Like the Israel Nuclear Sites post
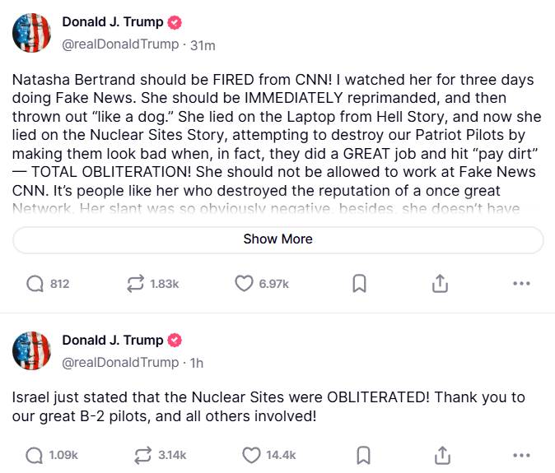 click(251, 455)
